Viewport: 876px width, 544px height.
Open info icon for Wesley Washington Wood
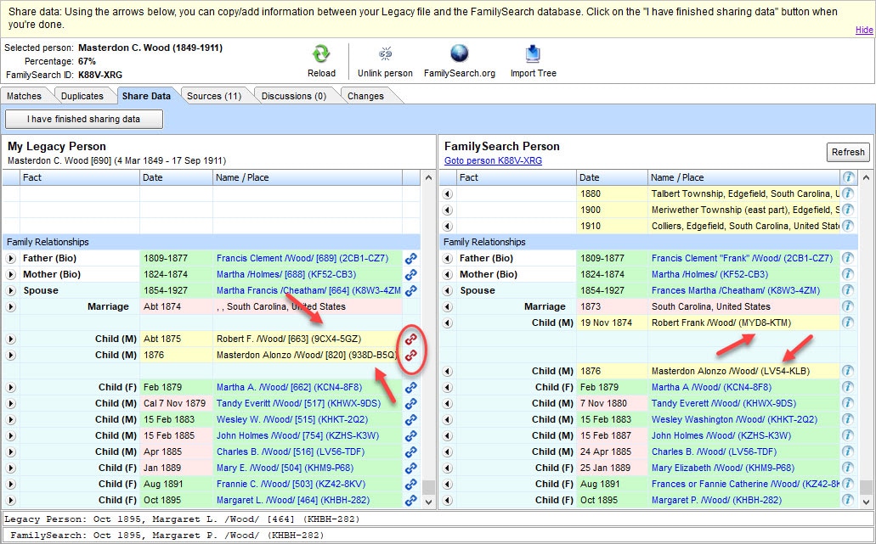click(848, 419)
